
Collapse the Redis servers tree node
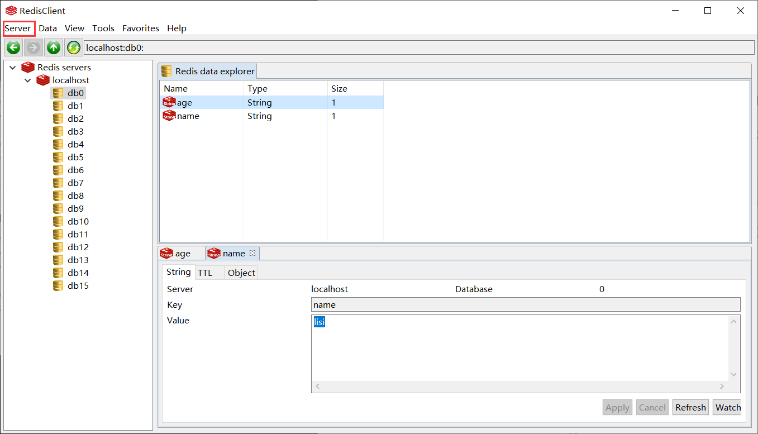[13, 67]
